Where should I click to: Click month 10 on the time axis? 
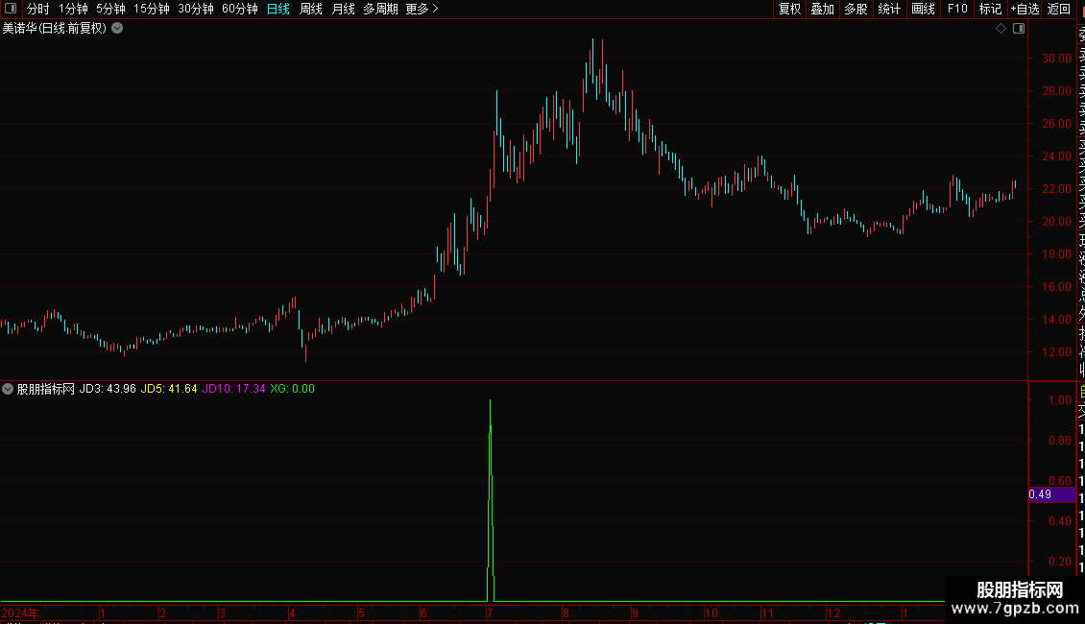coord(711,612)
